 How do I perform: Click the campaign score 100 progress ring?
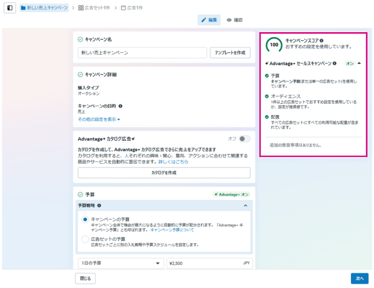[x=274, y=45]
